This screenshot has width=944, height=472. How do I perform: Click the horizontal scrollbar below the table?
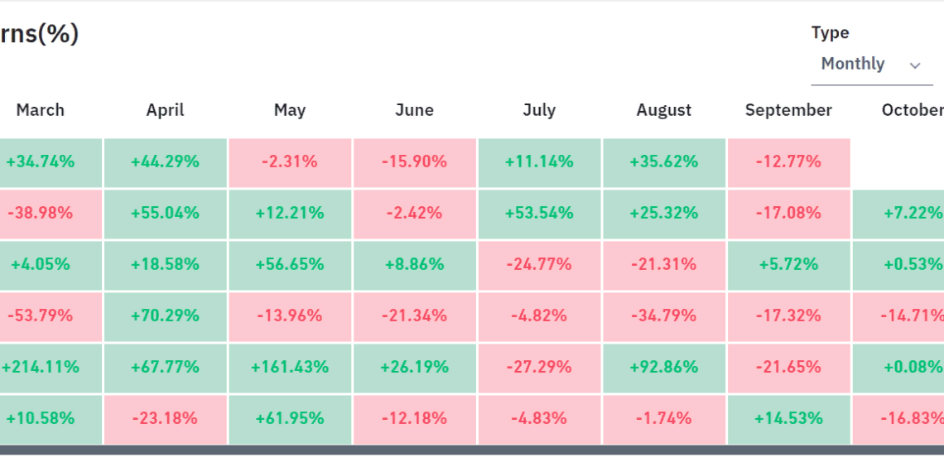coord(472,450)
